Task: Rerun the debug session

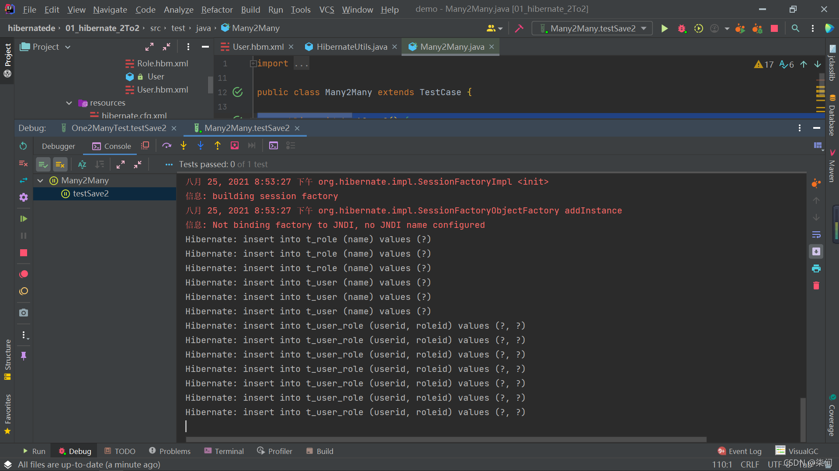Action: pos(24,146)
